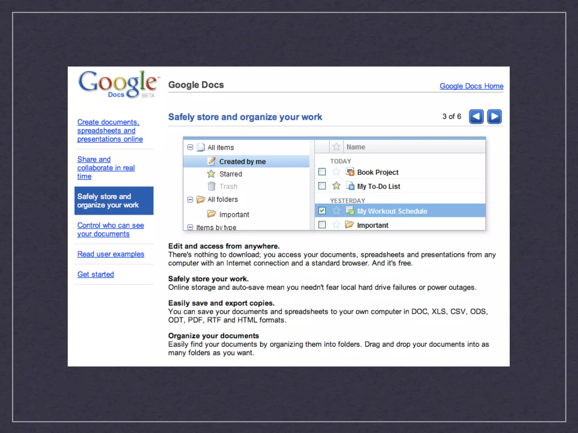This screenshot has width=578, height=433.
Task: Tick the My To-Do List checkbox
Action: click(x=322, y=186)
